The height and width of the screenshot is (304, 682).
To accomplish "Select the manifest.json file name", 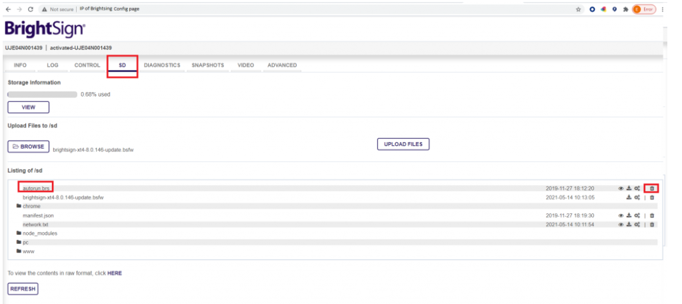I will (38, 216).
